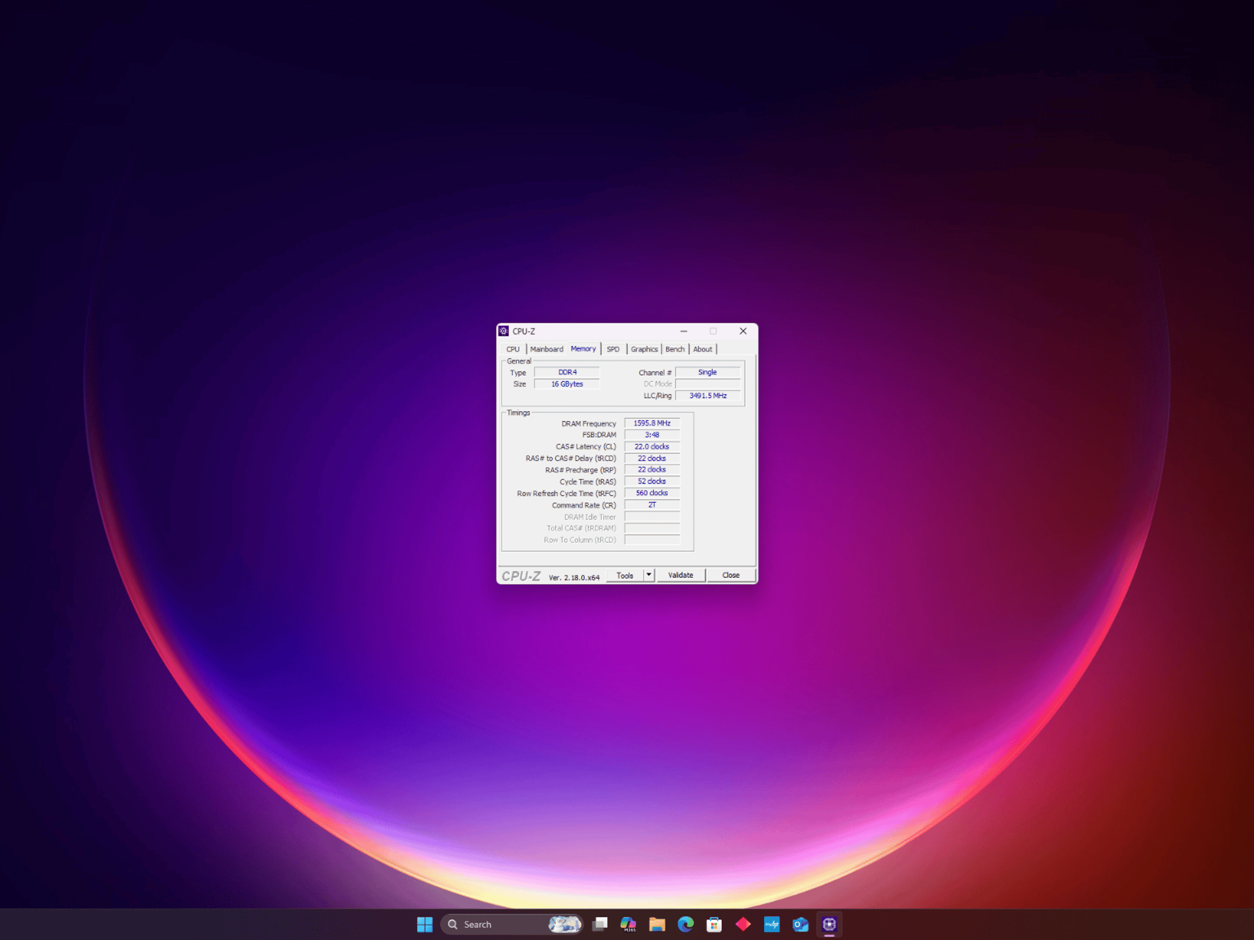
Task: Open the blue tile app next to Outlook
Action: 772,924
